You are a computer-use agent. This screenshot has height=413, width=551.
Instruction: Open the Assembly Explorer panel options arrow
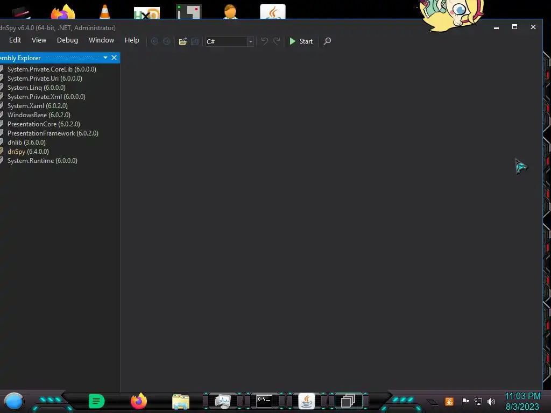[x=105, y=58]
